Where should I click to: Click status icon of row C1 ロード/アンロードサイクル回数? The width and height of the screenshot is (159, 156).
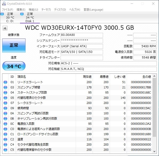[x=5, y=134]
